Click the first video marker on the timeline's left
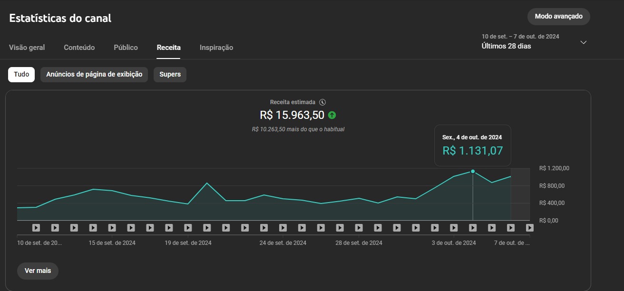This screenshot has height=291, width=624. pyautogui.click(x=36, y=228)
